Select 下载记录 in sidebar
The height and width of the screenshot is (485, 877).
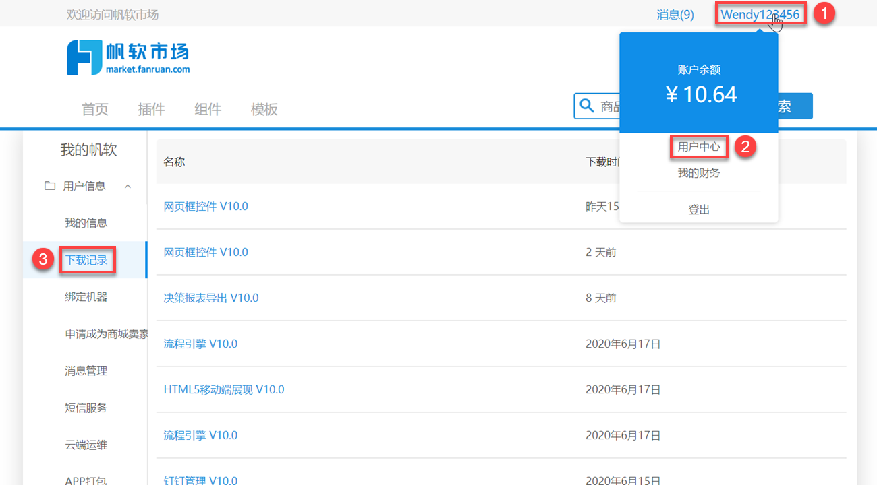click(x=86, y=260)
